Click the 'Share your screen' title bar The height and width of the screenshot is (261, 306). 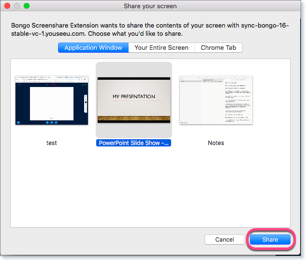(x=150, y=6)
